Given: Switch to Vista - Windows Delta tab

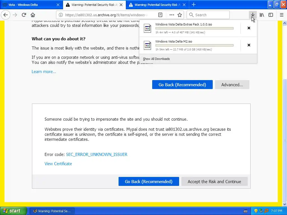Looking at the screenshot, I should pyautogui.click(x=31, y=5).
